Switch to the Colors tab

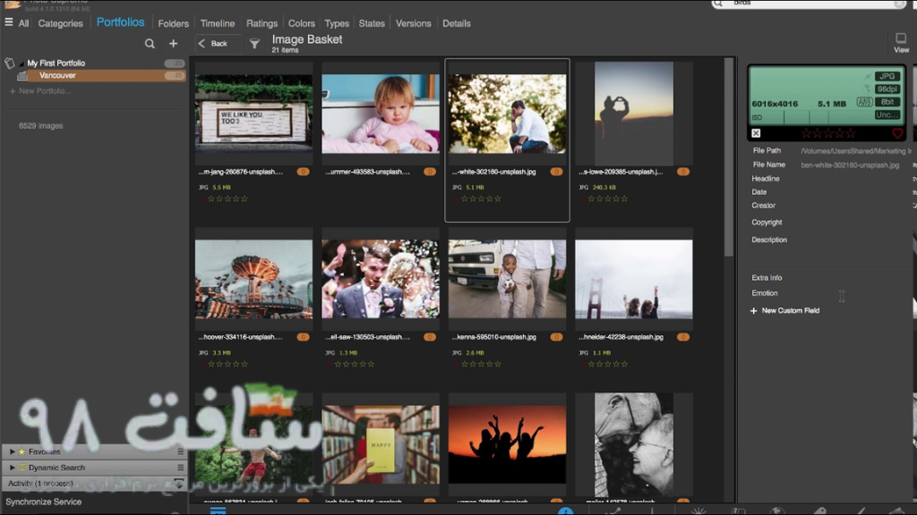[301, 23]
